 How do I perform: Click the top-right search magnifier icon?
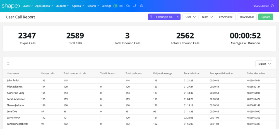(x=272, y=6)
